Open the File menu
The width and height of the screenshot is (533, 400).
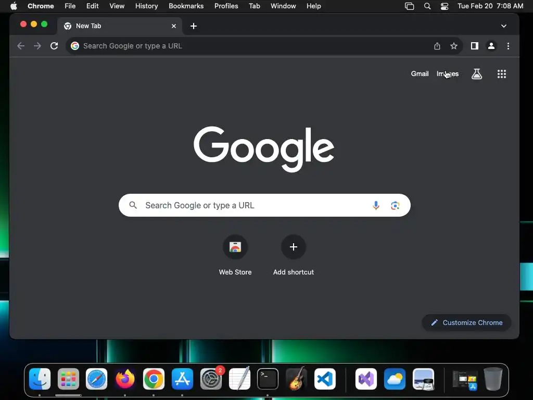point(70,6)
